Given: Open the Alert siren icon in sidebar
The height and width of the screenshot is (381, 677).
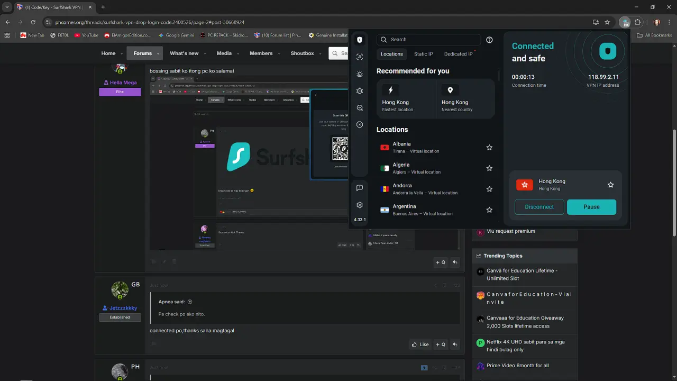Looking at the screenshot, I should pyautogui.click(x=360, y=74).
